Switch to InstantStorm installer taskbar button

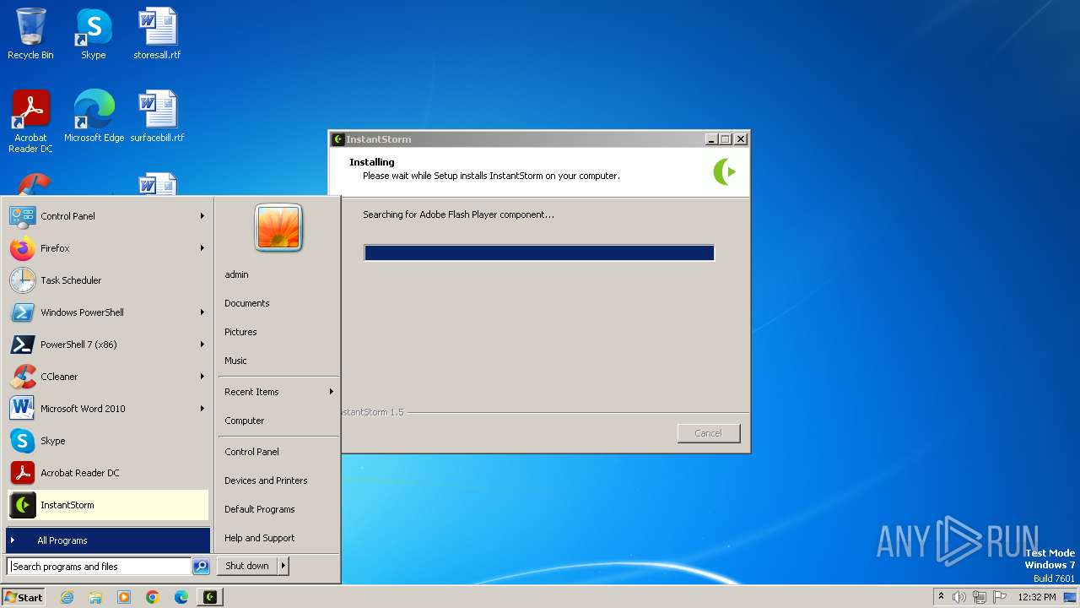click(x=210, y=597)
